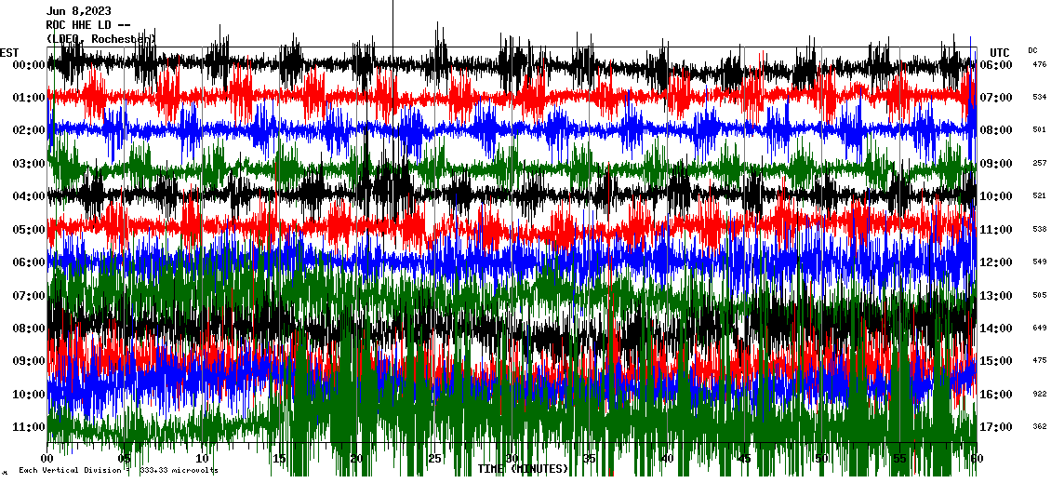This screenshot has height=483, width=1051.
Task: Click the DC value 257
Action: 1039,164
